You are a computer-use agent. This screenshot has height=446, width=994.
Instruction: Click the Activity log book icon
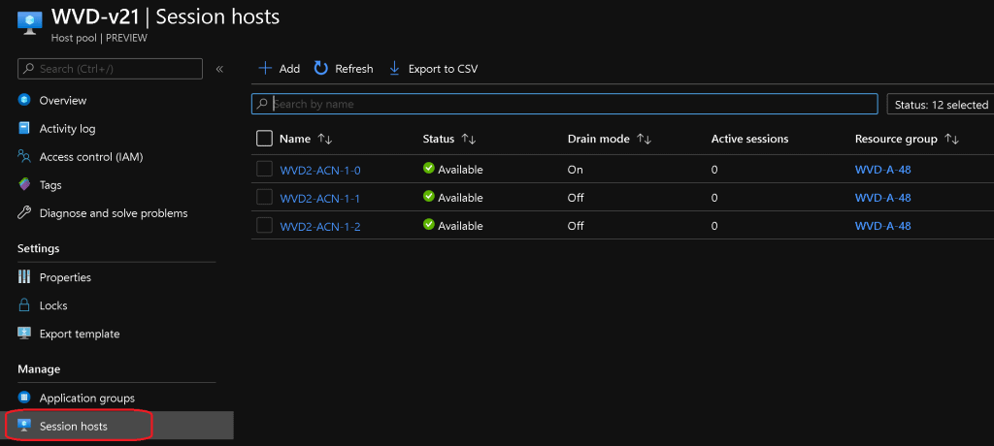24,129
